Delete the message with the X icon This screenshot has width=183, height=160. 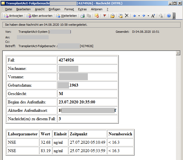pyautogui.click(x=126, y=16)
